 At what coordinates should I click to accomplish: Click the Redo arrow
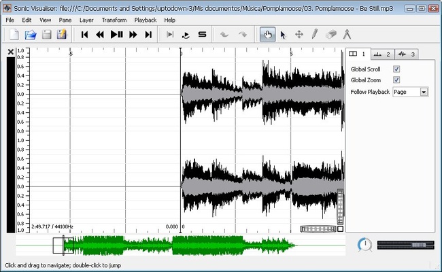point(243,35)
